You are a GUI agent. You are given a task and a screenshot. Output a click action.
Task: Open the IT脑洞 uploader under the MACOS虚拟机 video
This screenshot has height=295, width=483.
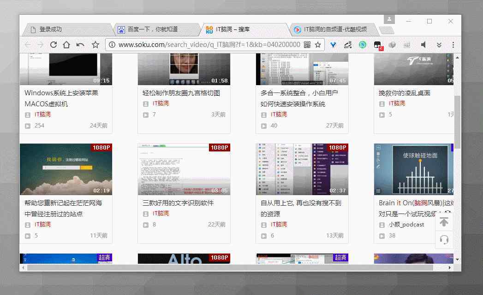click(x=42, y=114)
